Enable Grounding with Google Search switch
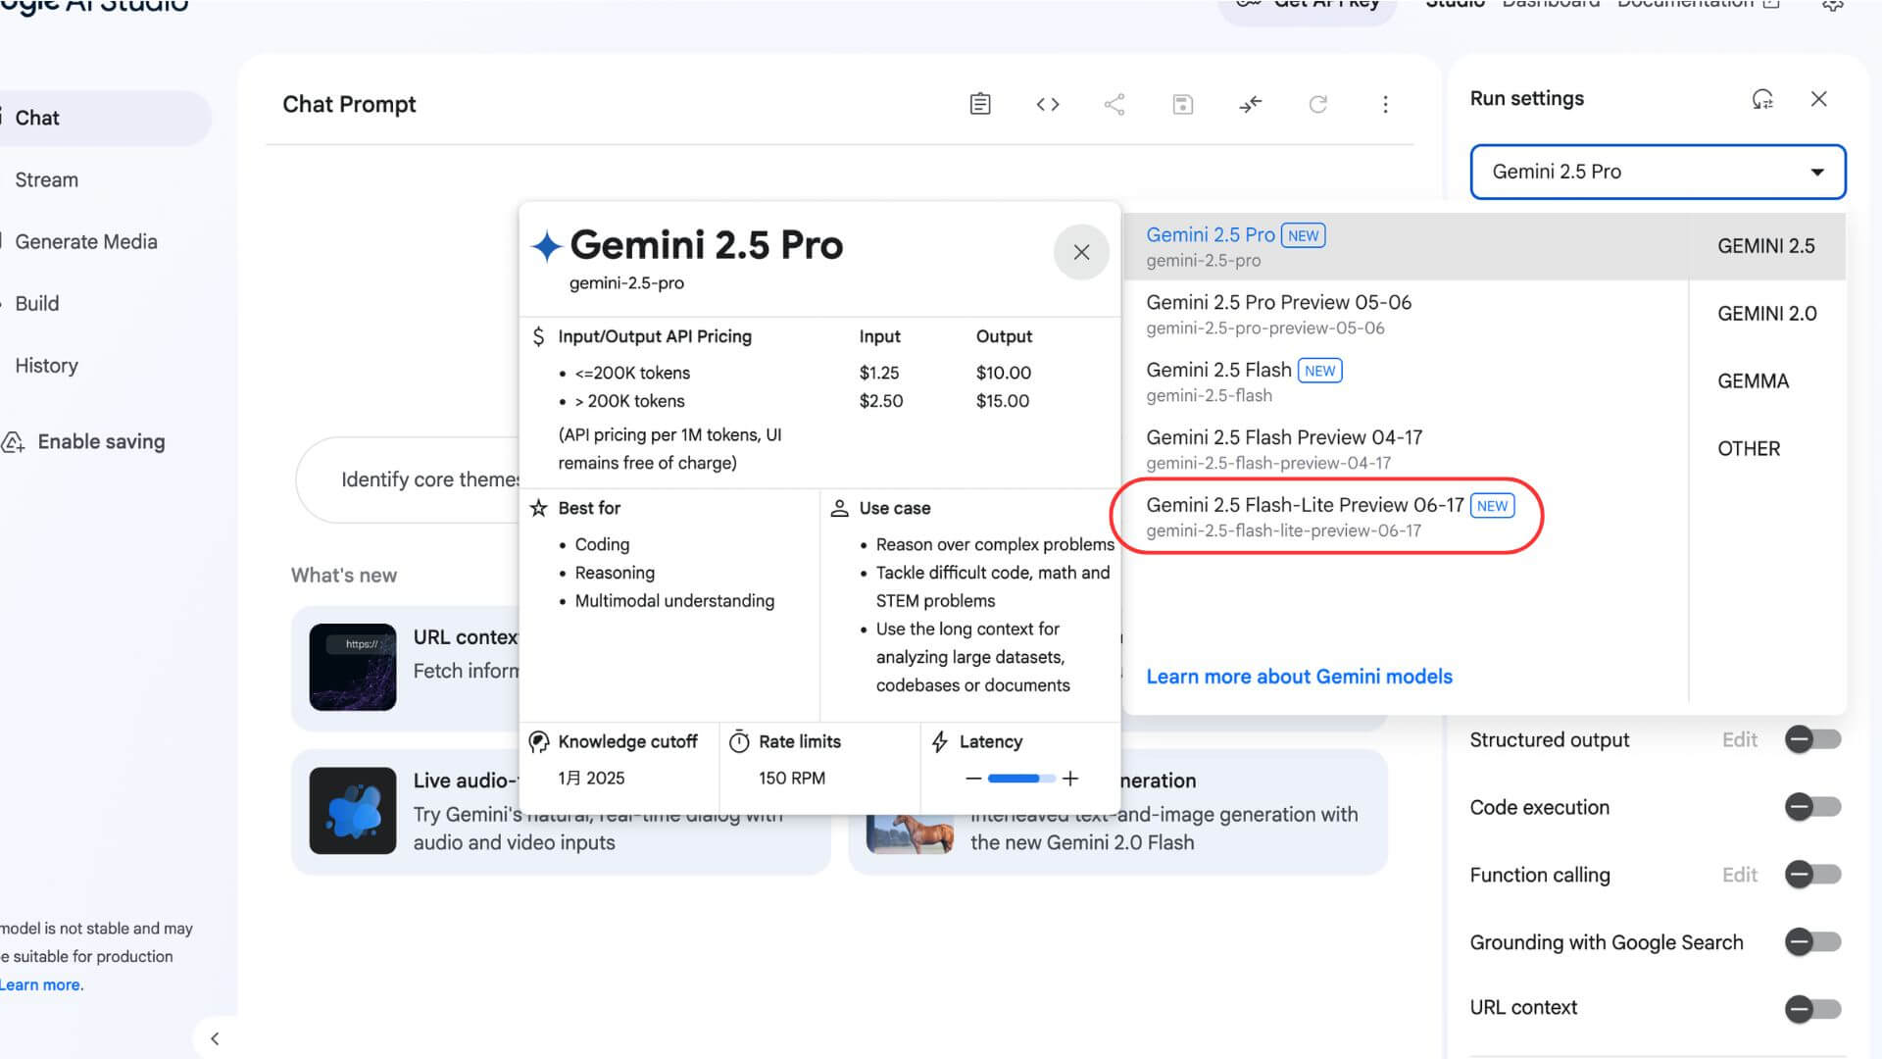The width and height of the screenshot is (1882, 1059). click(x=1813, y=942)
